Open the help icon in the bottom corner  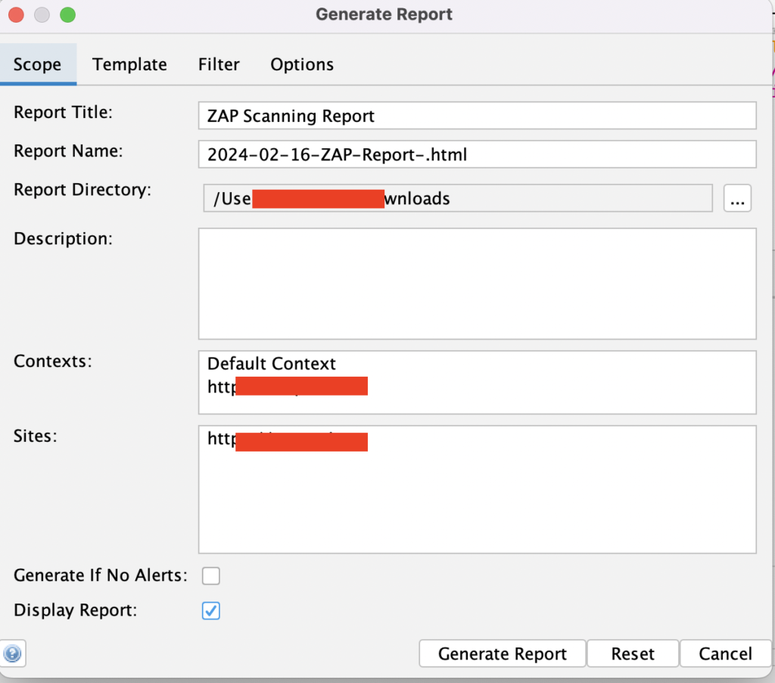(12, 654)
